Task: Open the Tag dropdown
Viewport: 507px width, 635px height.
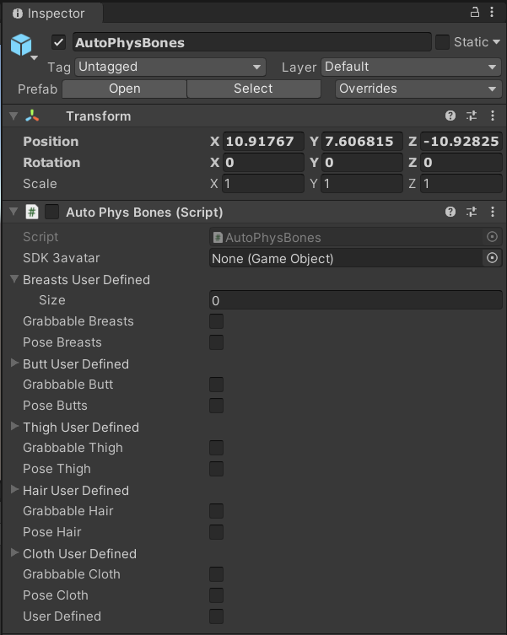Action: pyautogui.click(x=170, y=67)
